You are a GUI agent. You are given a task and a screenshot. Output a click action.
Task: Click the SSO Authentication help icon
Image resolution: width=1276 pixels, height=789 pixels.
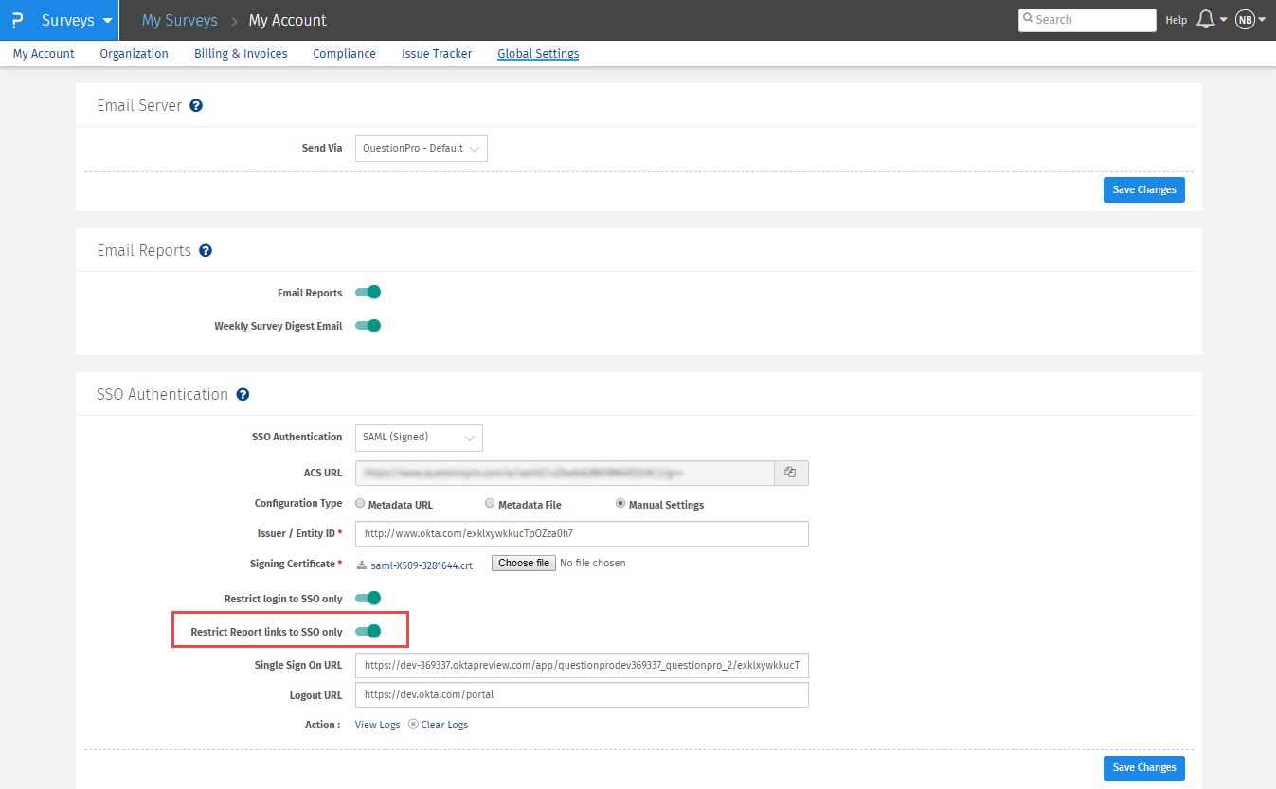tap(243, 395)
